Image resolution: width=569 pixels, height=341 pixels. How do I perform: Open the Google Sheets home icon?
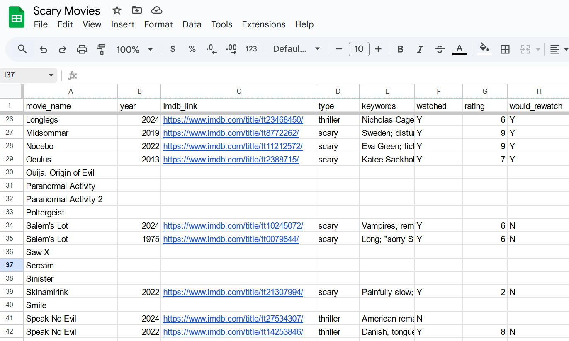(x=17, y=17)
